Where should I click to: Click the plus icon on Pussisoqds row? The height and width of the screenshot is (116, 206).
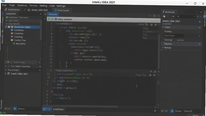(x=40, y=70)
